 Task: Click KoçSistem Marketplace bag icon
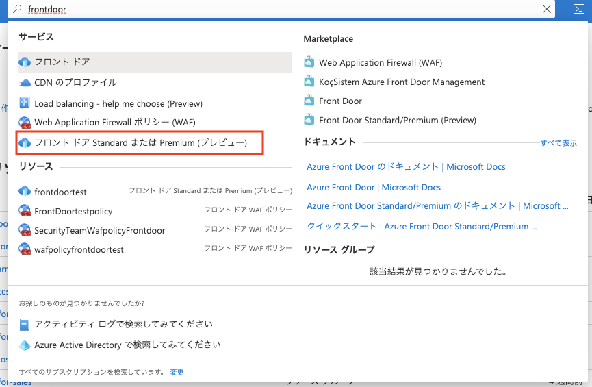[x=309, y=81]
